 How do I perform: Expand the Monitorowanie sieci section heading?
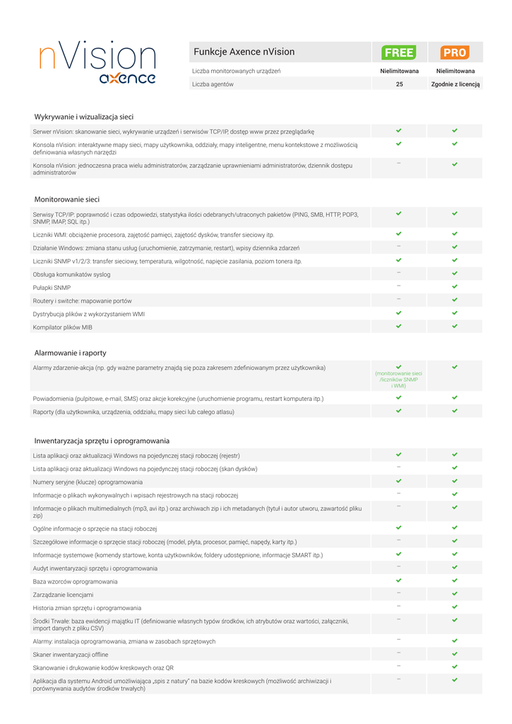click(67, 199)
